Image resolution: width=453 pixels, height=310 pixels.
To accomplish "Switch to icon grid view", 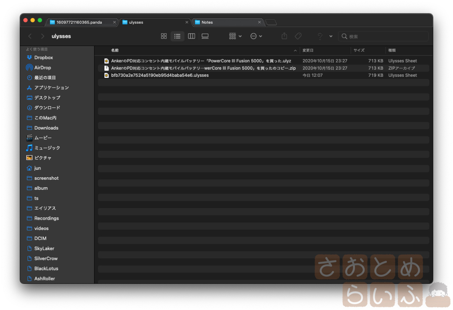I will pos(164,36).
